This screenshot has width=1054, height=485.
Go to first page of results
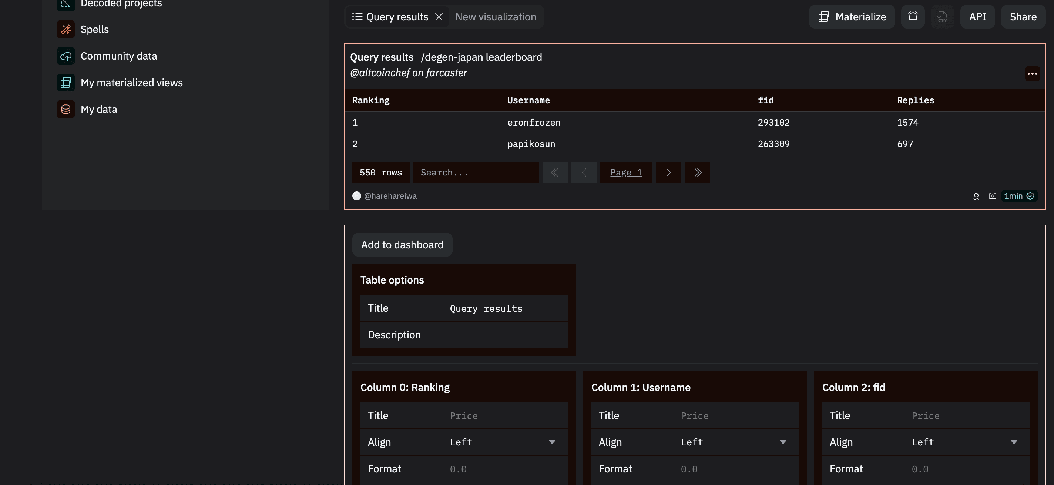click(554, 172)
